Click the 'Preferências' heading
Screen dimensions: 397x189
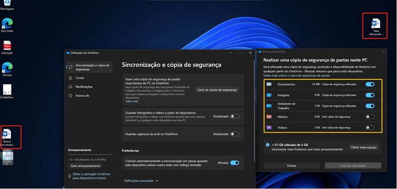(x=130, y=151)
